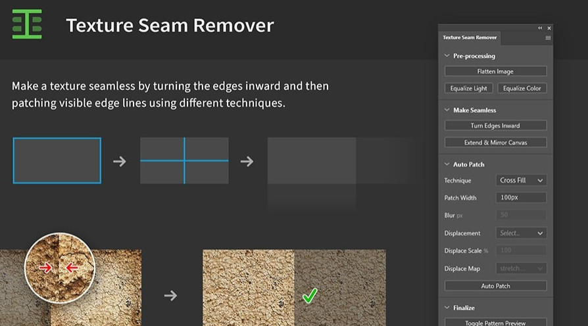Close the Texture Seam Remover panel
The image size is (588, 326).
(549, 28)
